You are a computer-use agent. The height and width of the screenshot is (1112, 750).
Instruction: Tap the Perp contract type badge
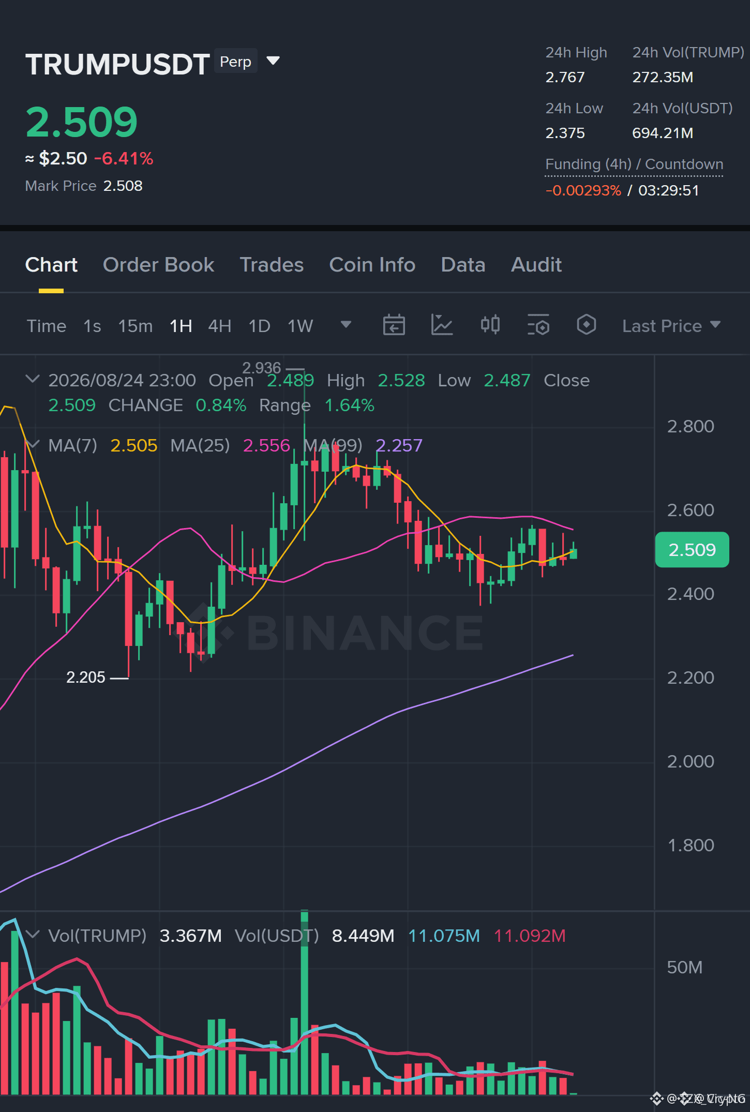235,62
